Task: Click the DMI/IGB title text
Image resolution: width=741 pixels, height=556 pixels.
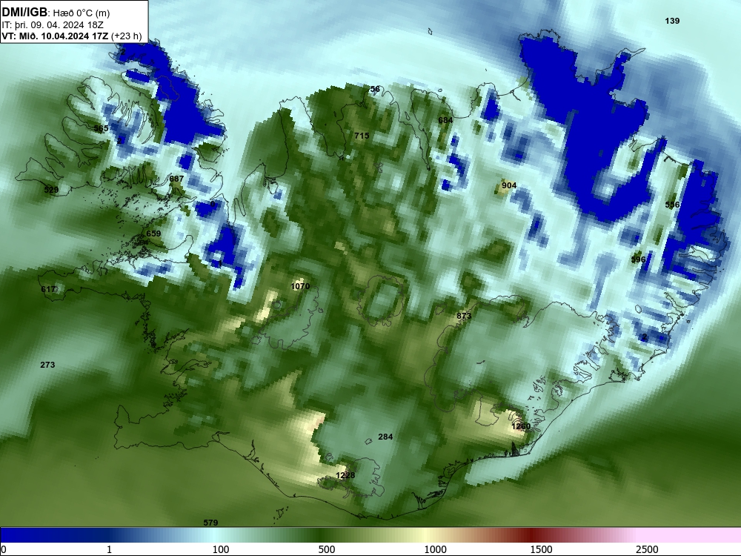Action: [24, 13]
